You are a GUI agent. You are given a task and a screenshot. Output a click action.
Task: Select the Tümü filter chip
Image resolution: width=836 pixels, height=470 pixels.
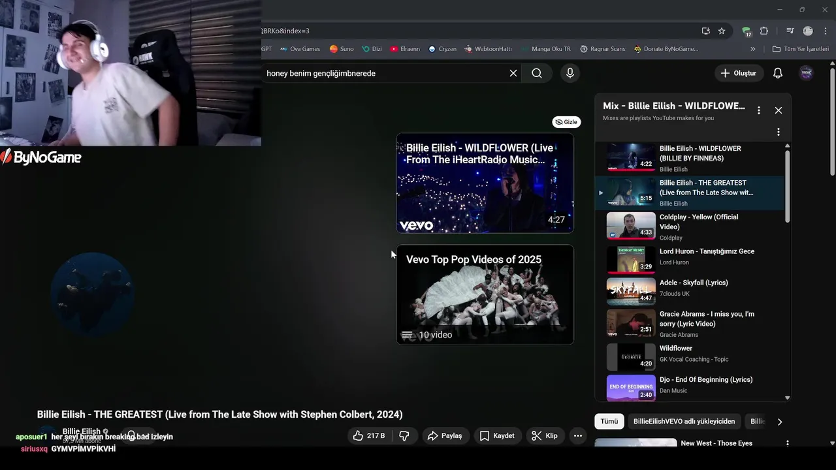coord(609,421)
